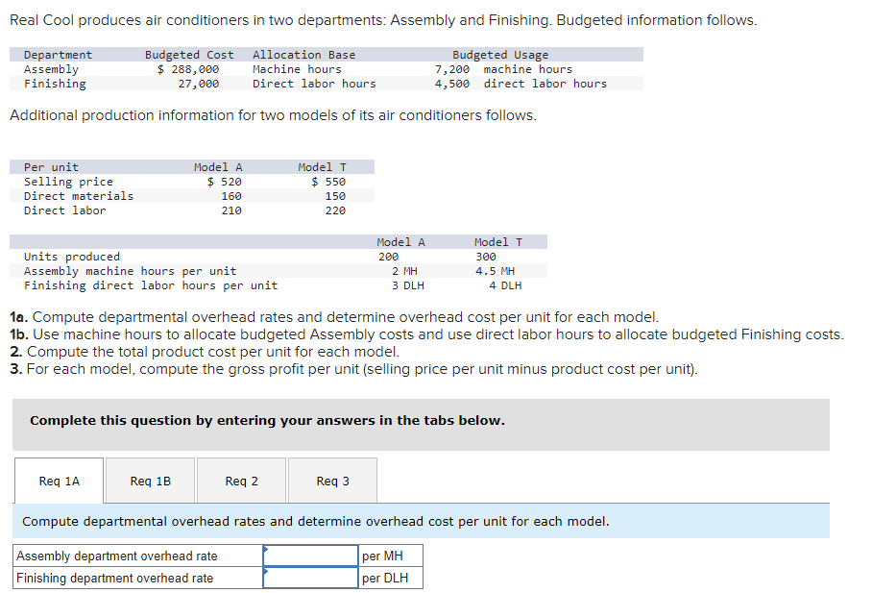Go to the Req 3 tab
Screen dimensions: 872x593
tap(332, 481)
